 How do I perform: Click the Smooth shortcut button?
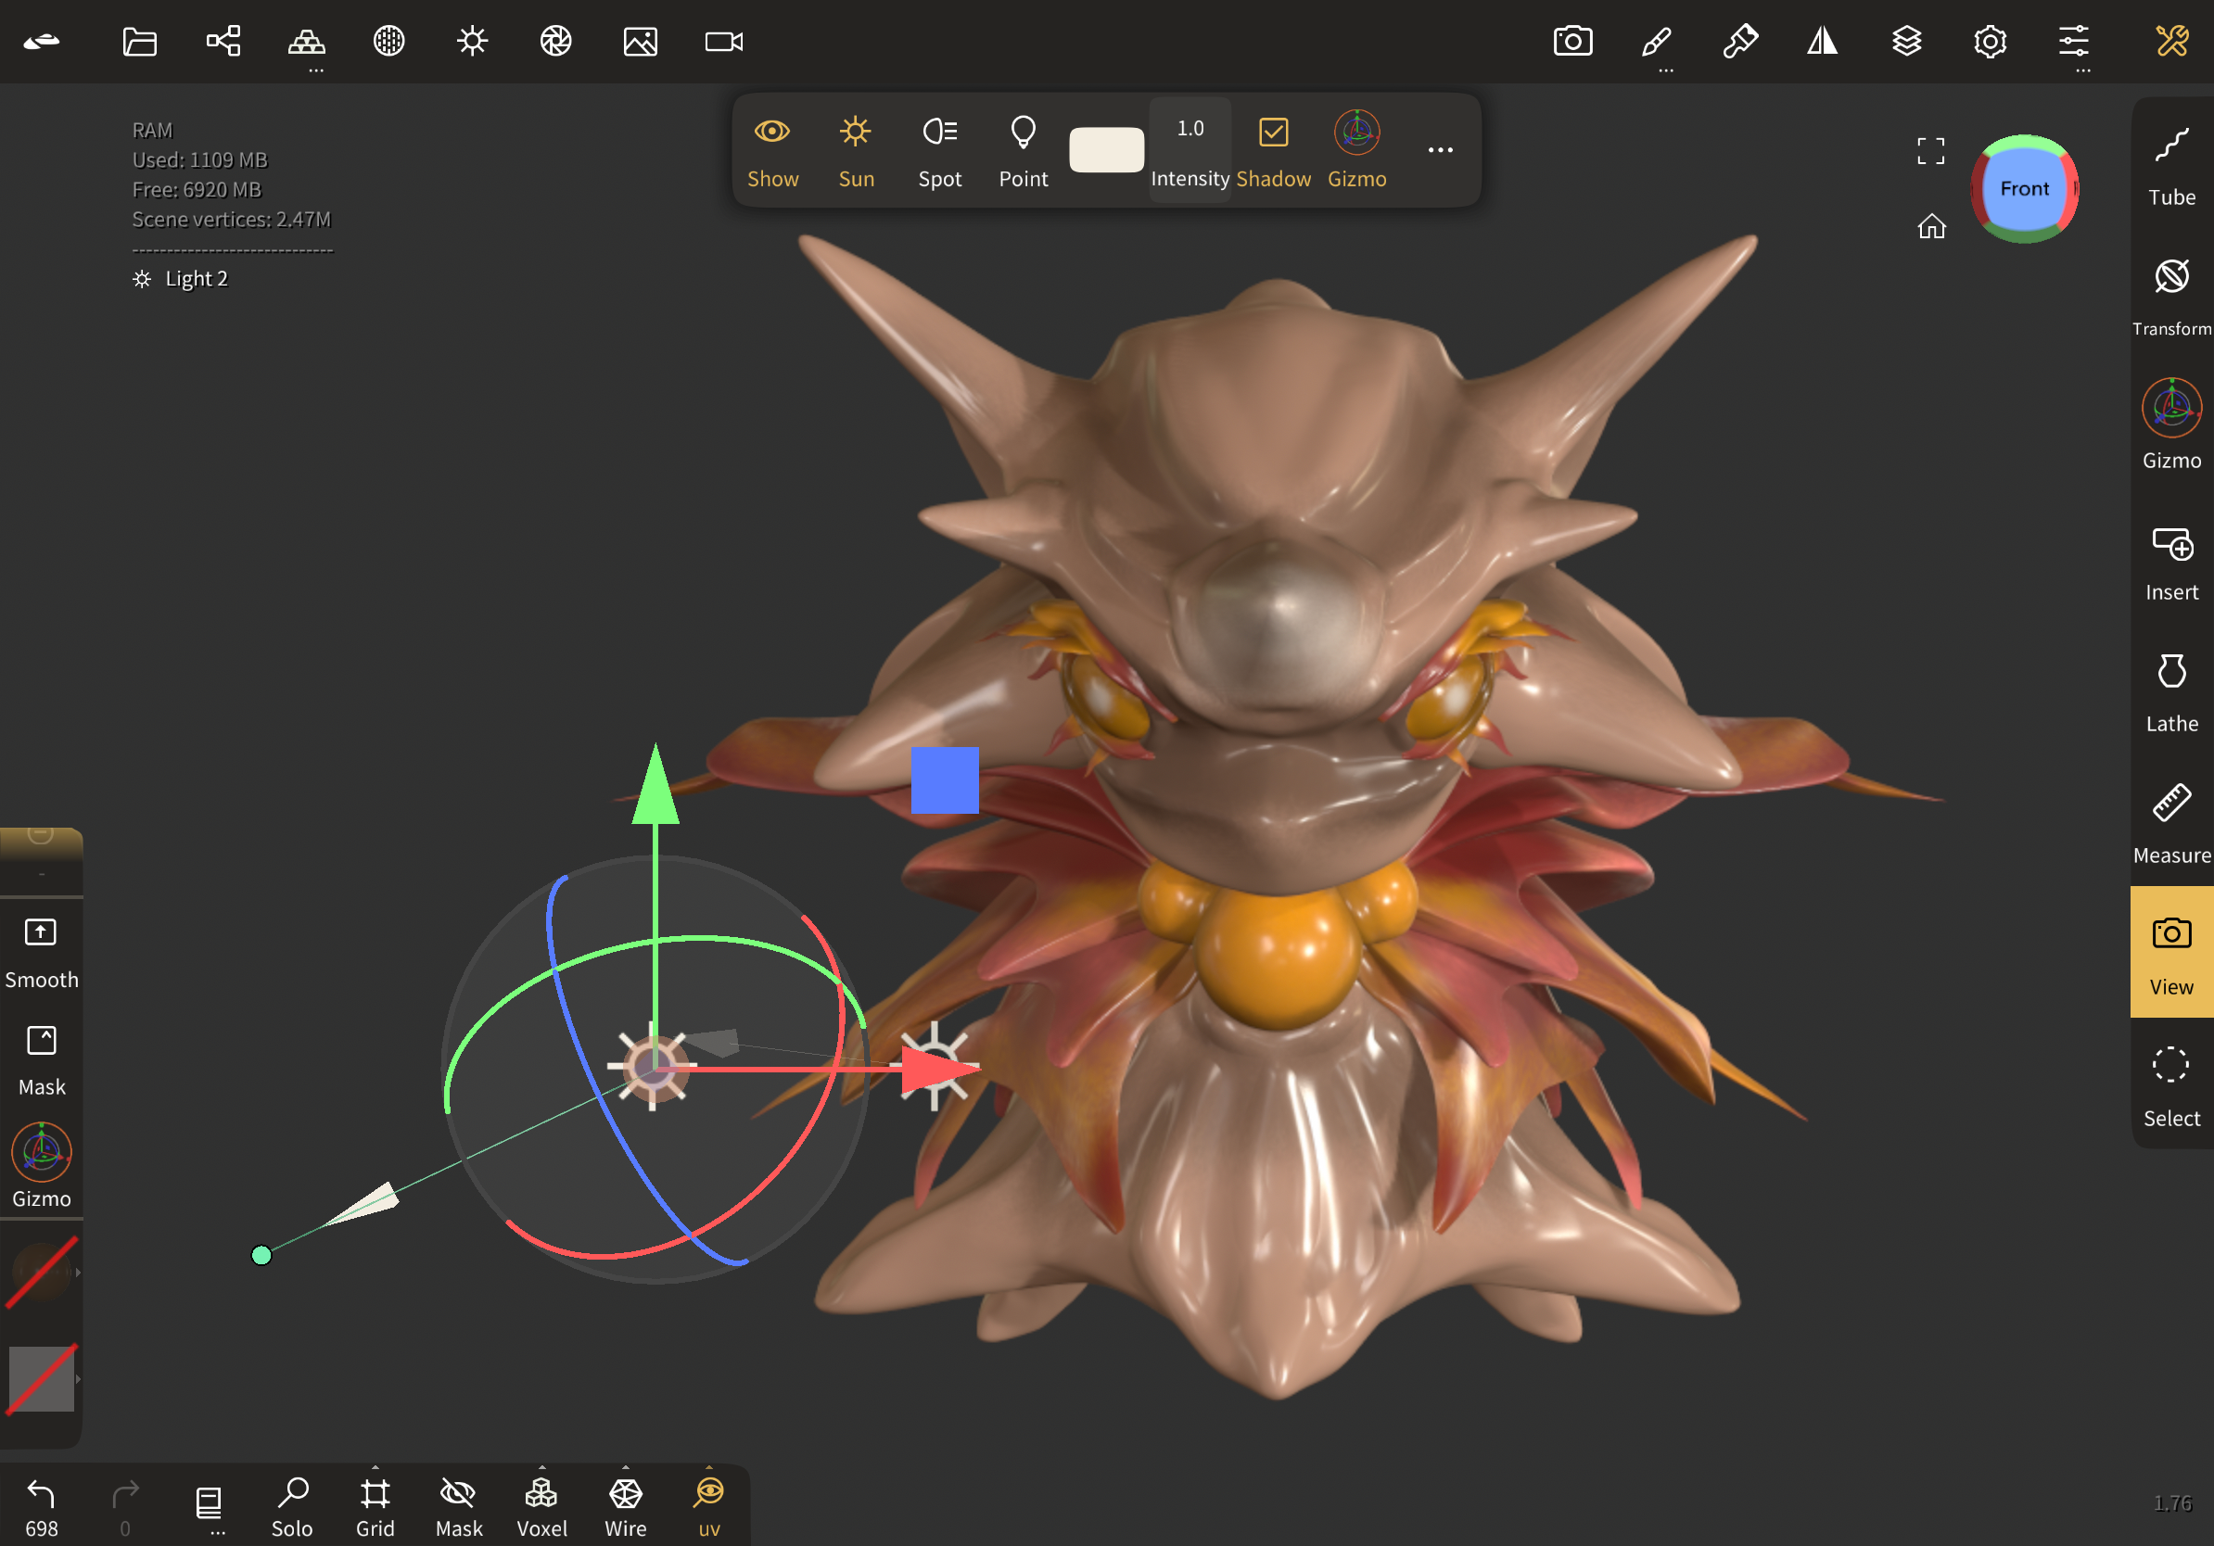tap(42, 951)
